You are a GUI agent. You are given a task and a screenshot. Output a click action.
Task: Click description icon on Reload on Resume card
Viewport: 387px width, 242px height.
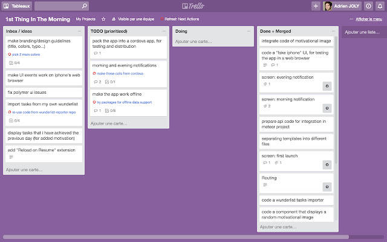tap(11, 157)
